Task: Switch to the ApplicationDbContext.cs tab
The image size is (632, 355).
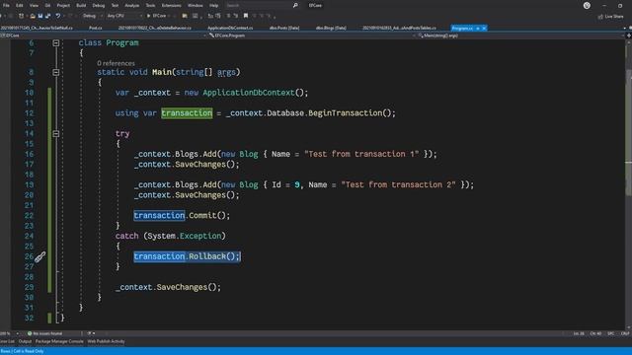Action: point(230,29)
